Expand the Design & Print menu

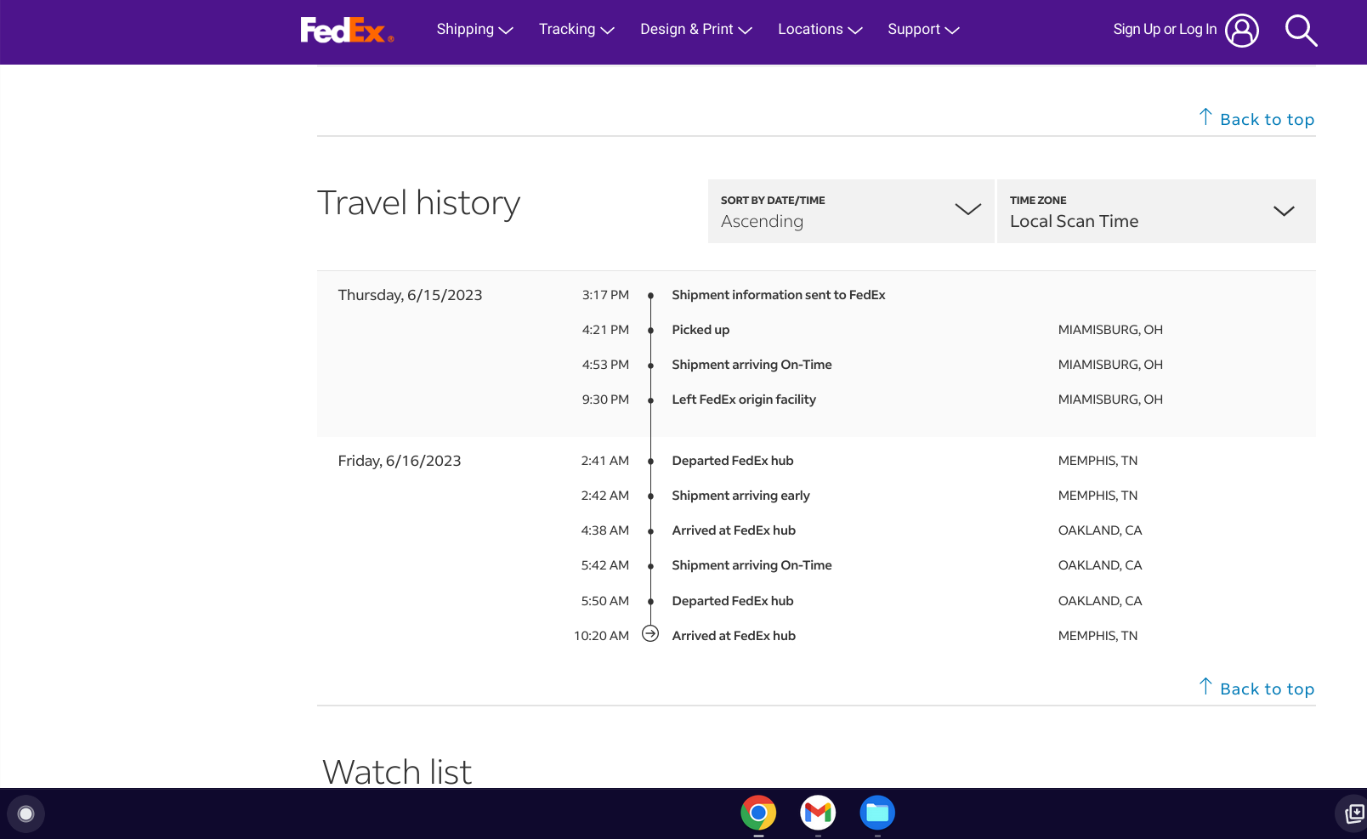tap(695, 30)
